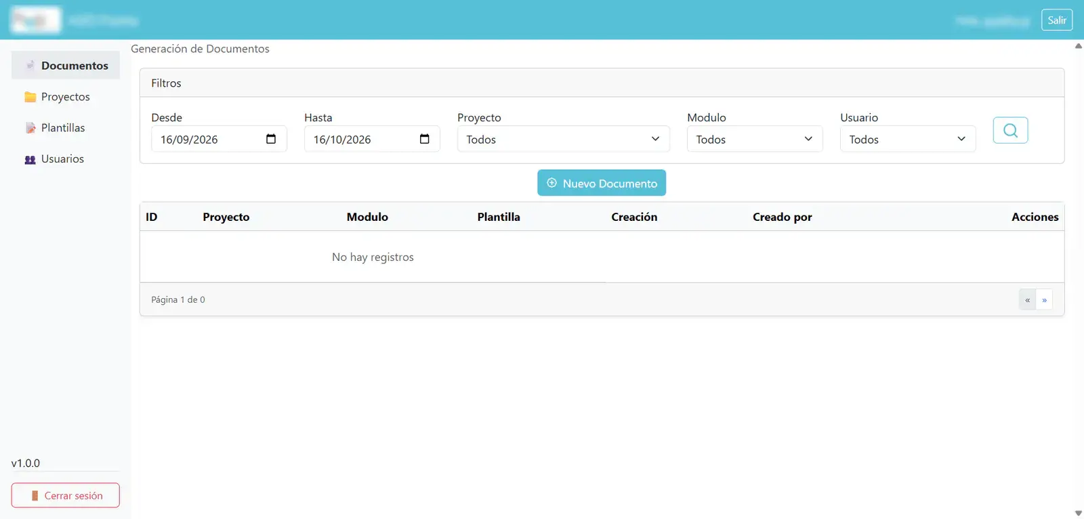Image resolution: width=1084 pixels, height=519 pixels.
Task: Click the blurred logo in the header
Action: (35, 20)
